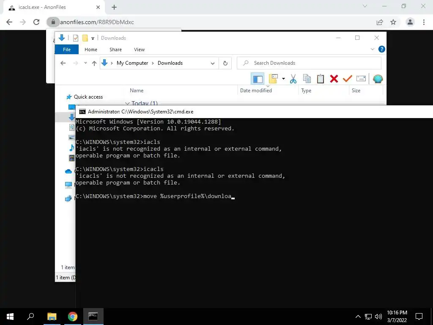This screenshot has width=433, height=325.
Task: Sort files by Date modified column
Action: [x=256, y=91]
